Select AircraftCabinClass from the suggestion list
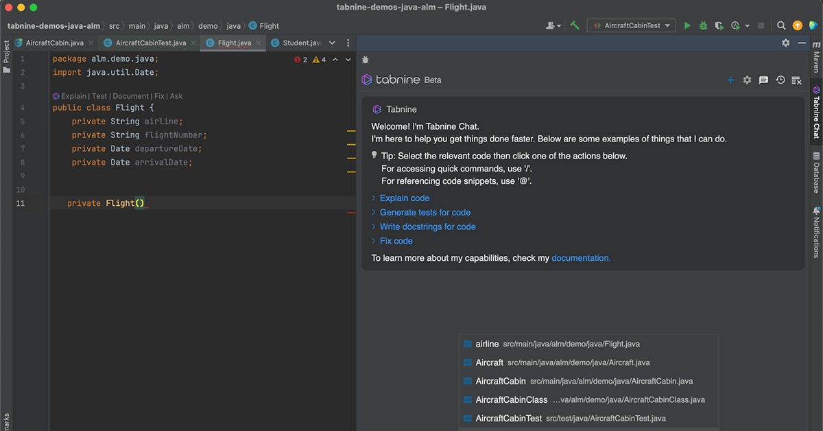 point(511,399)
